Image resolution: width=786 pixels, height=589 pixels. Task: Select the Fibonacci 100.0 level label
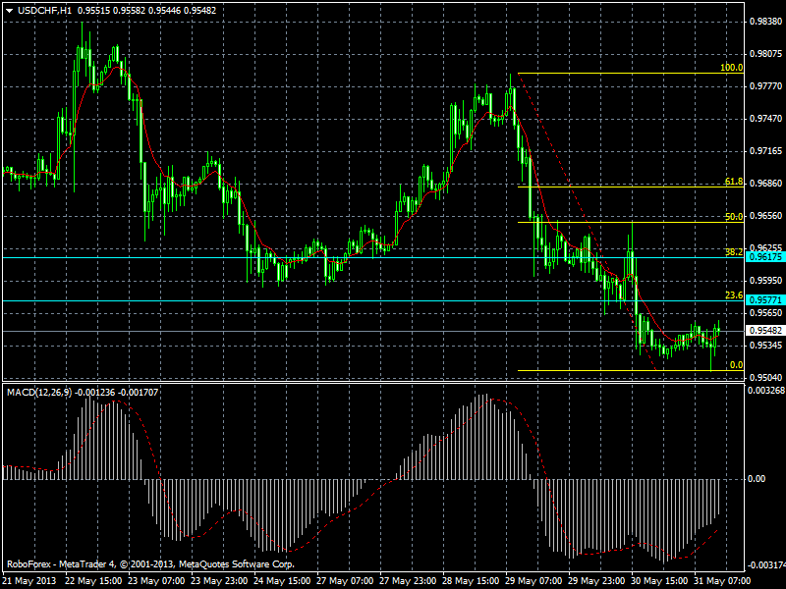[731, 68]
